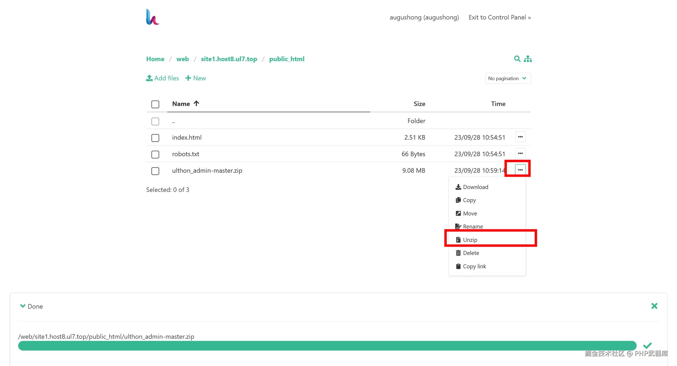Open the directory tree sitemap icon
This screenshot has height=366, width=677.
coord(528,59)
